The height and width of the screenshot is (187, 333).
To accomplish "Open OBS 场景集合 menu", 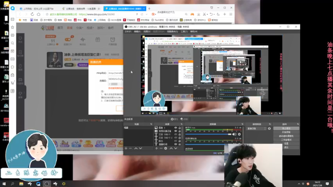I will [x=172, y=32].
